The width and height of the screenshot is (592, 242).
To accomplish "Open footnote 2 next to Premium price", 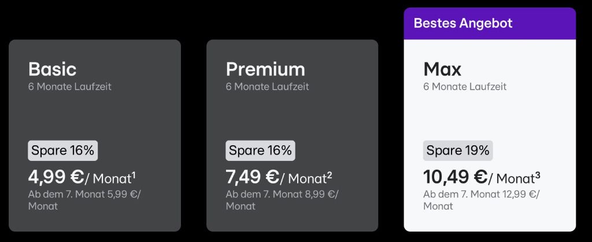I will pyautogui.click(x=330, y=174).
